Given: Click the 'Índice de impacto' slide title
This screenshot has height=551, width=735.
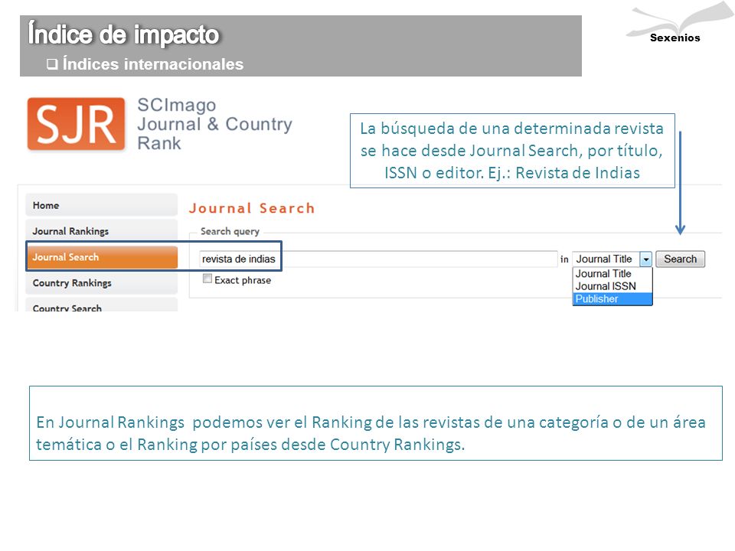Looking at the screenshot, I should tap(123, 34).
